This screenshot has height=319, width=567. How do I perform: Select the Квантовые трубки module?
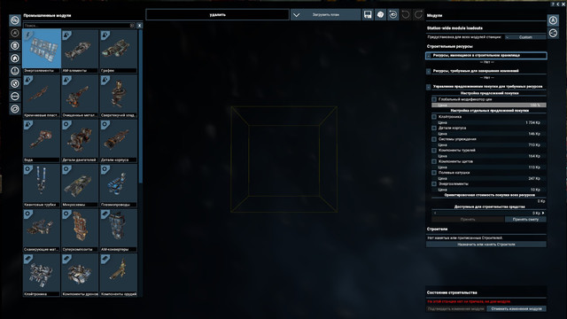(42, 185)
